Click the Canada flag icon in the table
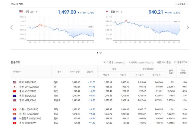This screenshot has height=126, width=196. click(x=14, y=114)
